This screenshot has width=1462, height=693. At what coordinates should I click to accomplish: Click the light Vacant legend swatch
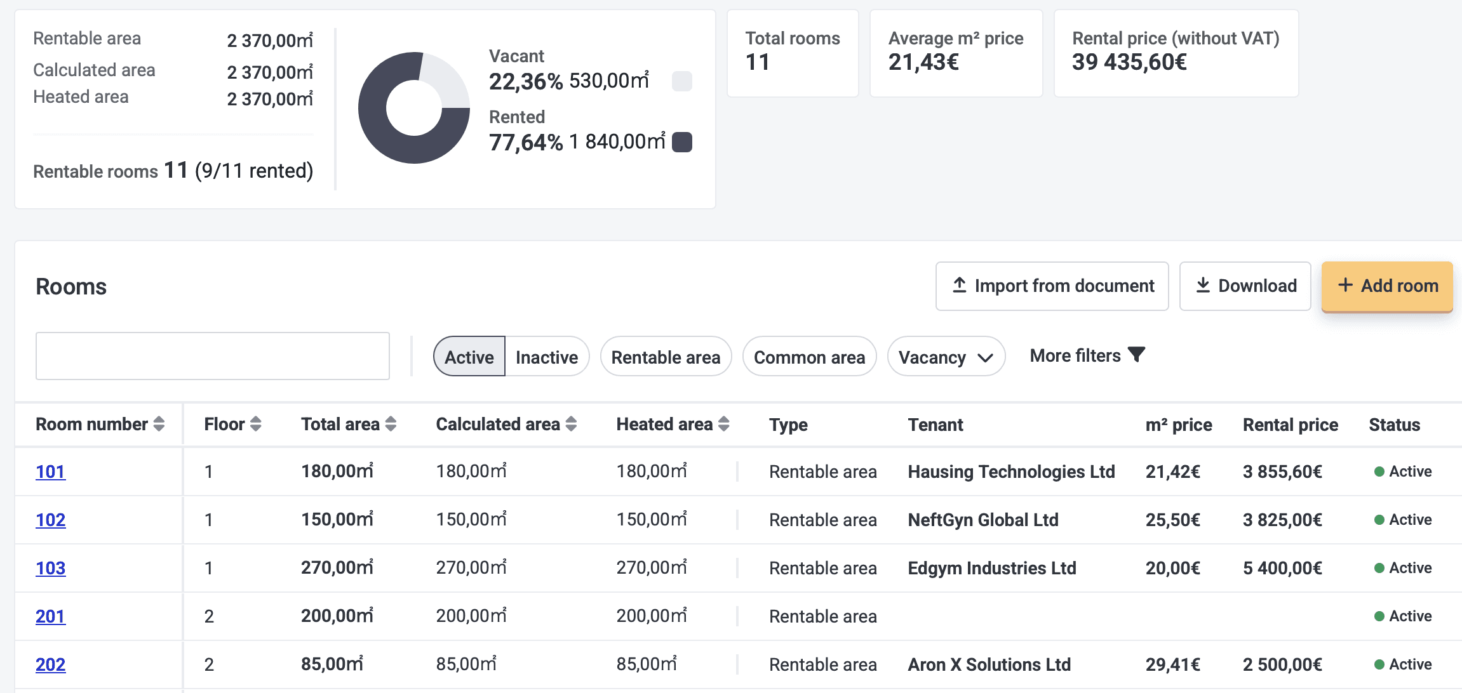pyautogui.click(x=681, y=81)
